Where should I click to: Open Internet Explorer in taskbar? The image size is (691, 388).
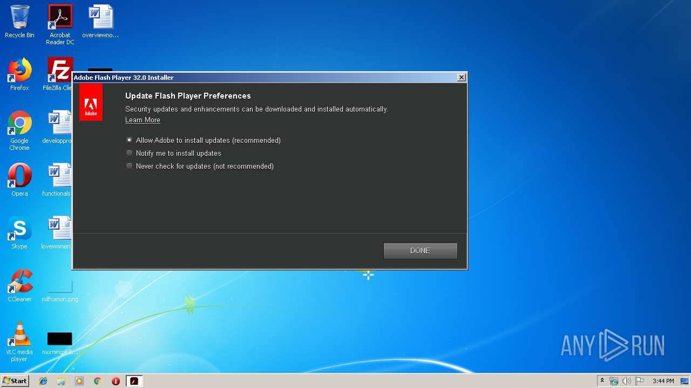(x=43, y=381)
